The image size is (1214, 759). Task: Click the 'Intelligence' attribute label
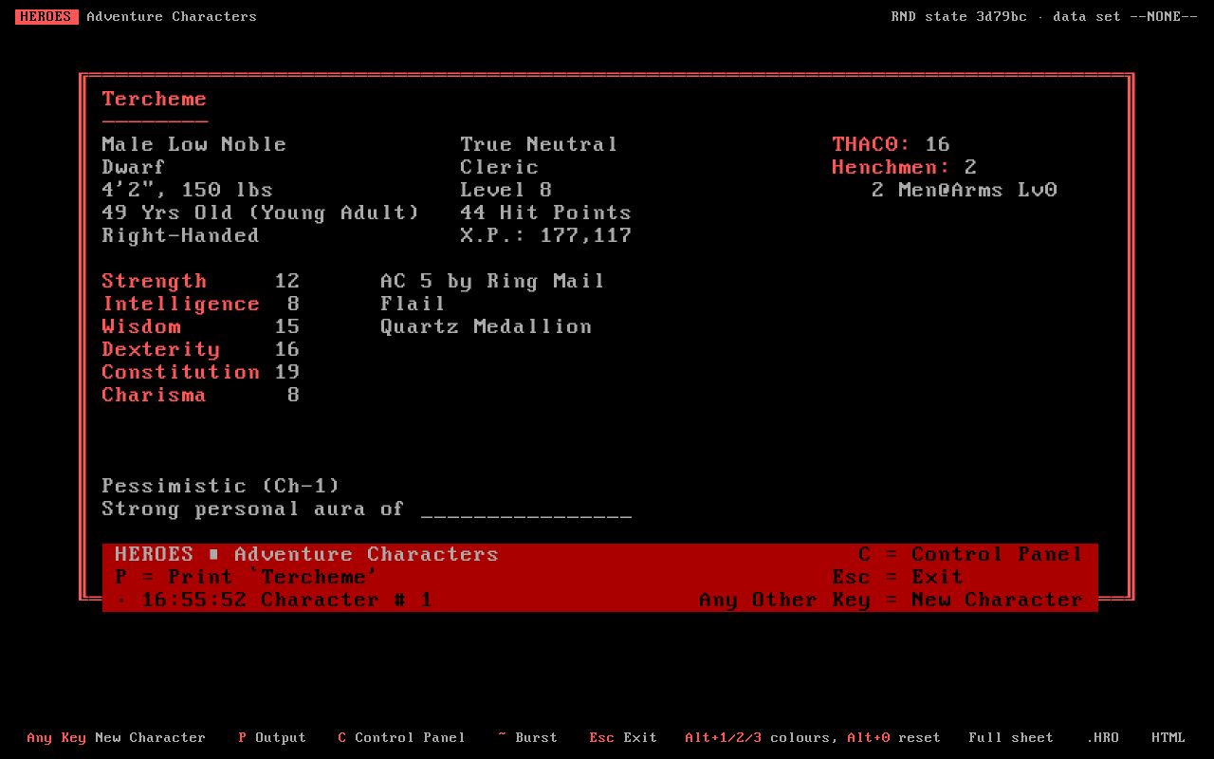(x=181, y=304)
